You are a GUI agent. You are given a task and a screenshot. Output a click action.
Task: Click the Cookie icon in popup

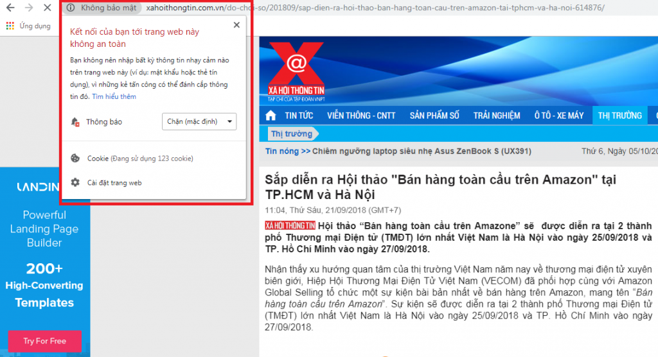click(x=75, y=158)
